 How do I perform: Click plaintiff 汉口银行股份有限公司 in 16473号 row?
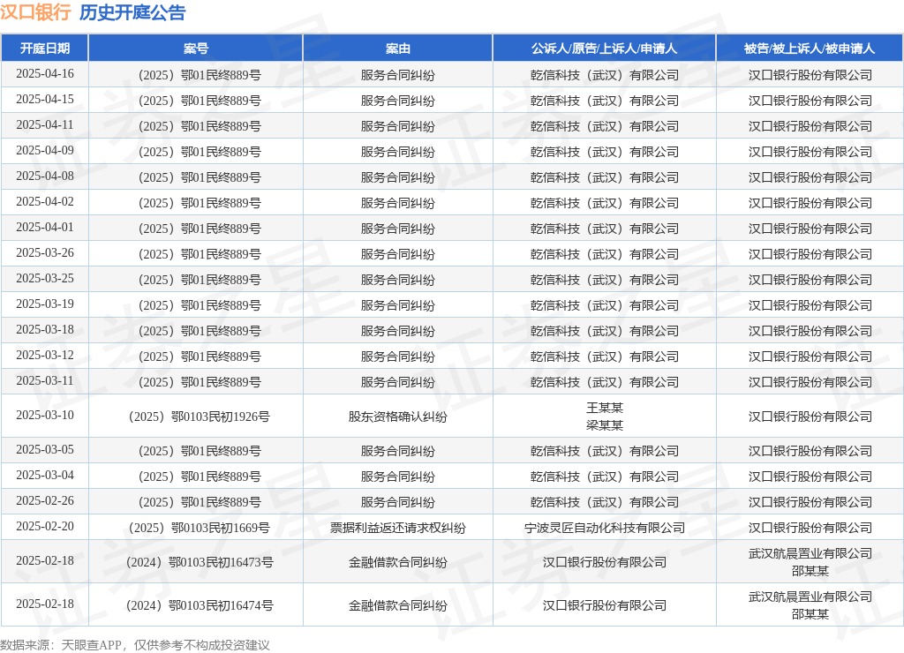[x=604, y=562]
